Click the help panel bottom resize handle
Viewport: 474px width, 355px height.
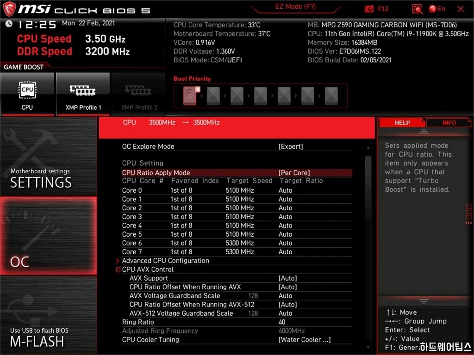[424, 301]
